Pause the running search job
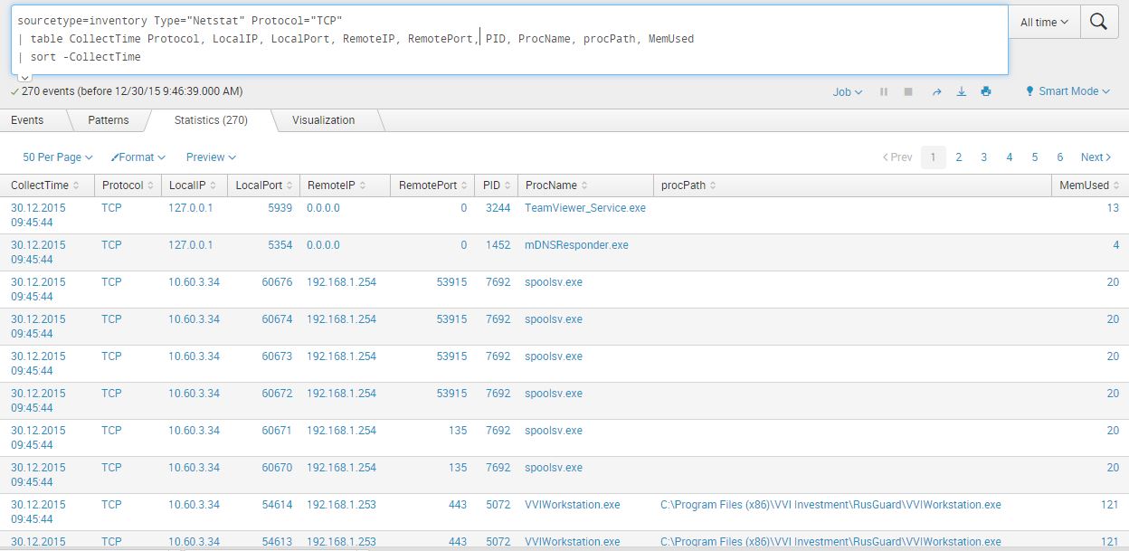 point(883,90)
